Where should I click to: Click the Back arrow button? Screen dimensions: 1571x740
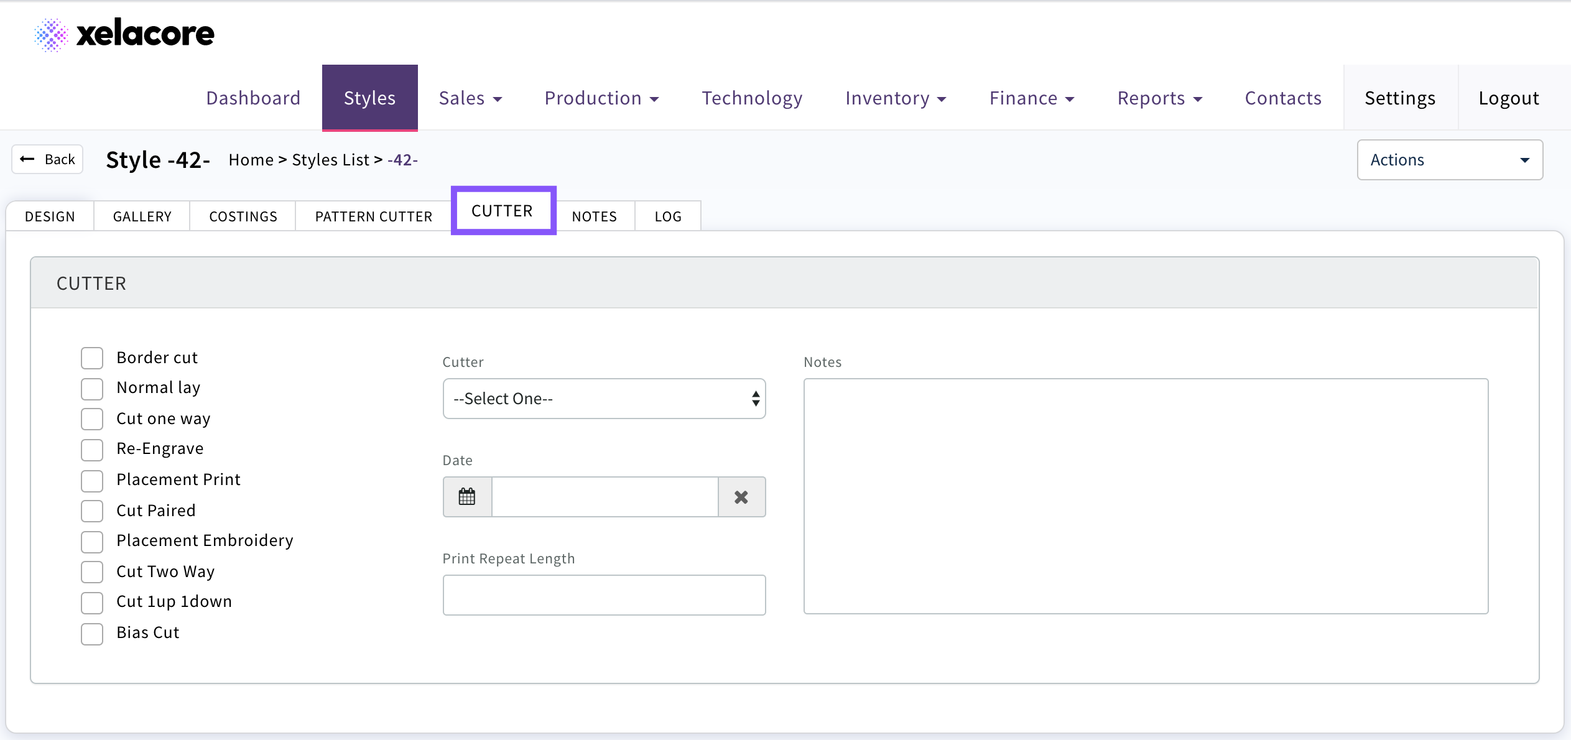coord(48,160)
